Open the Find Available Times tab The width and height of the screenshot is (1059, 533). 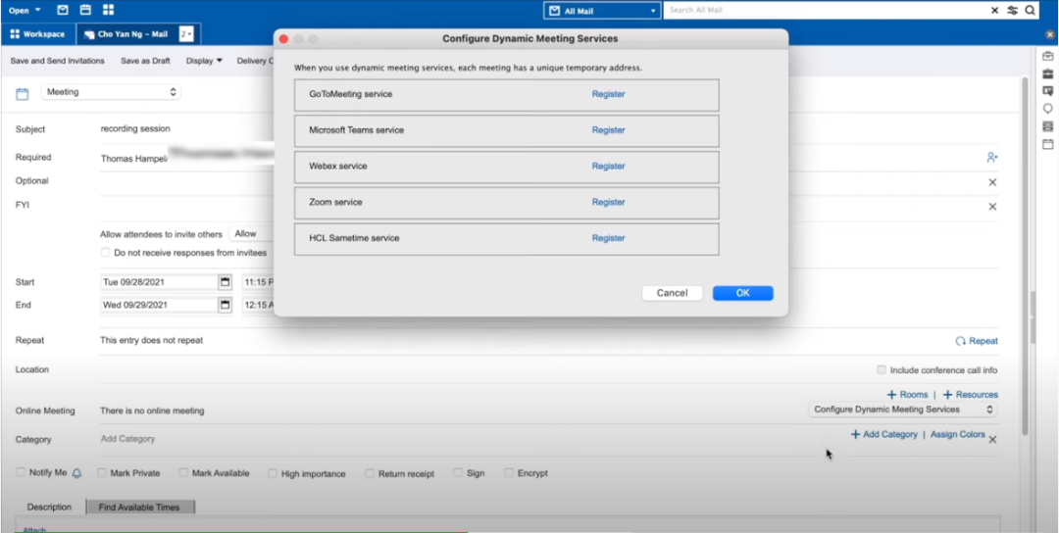click(139, 508)
